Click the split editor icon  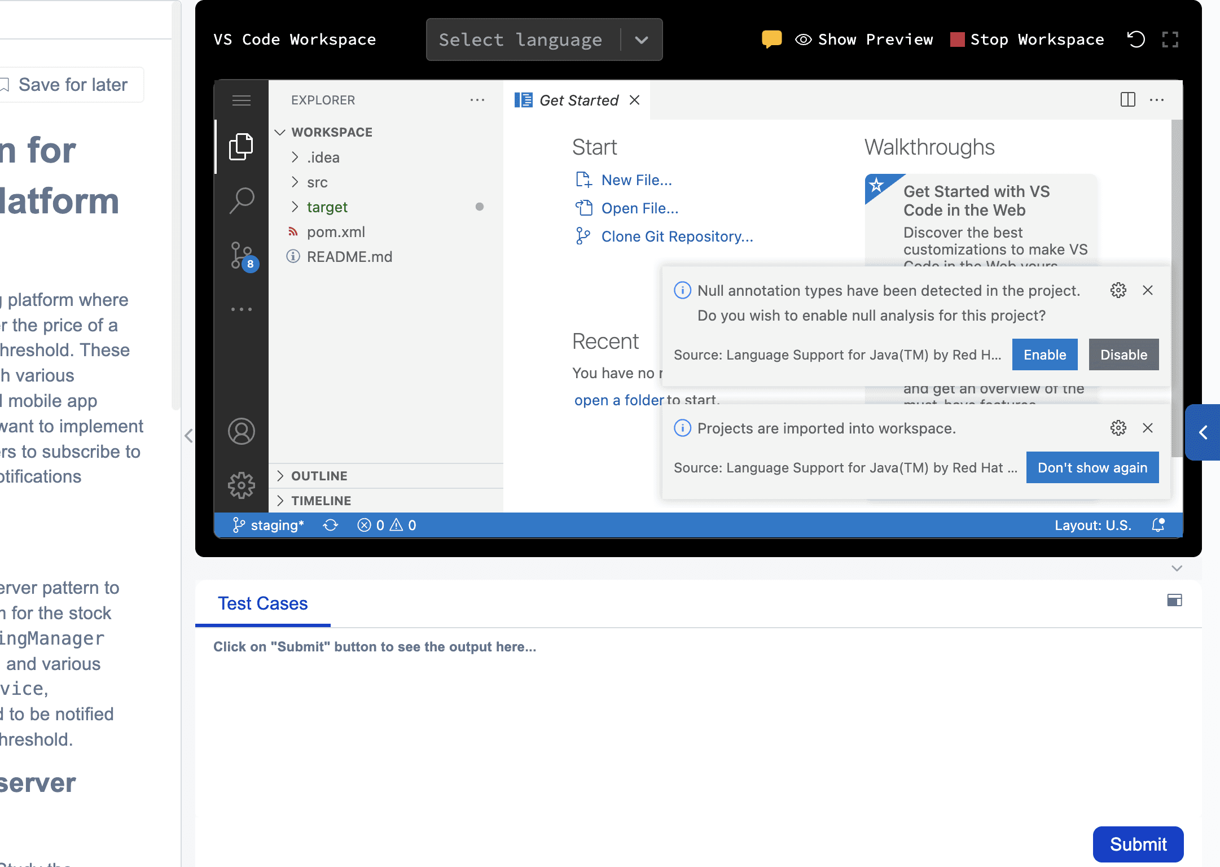pos(1127,100)
